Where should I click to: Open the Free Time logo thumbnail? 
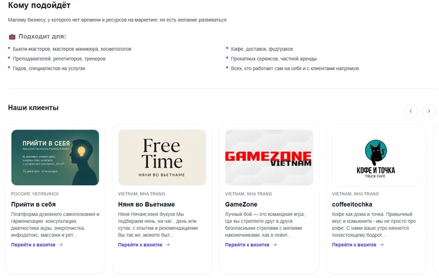(x=162, y=157)
